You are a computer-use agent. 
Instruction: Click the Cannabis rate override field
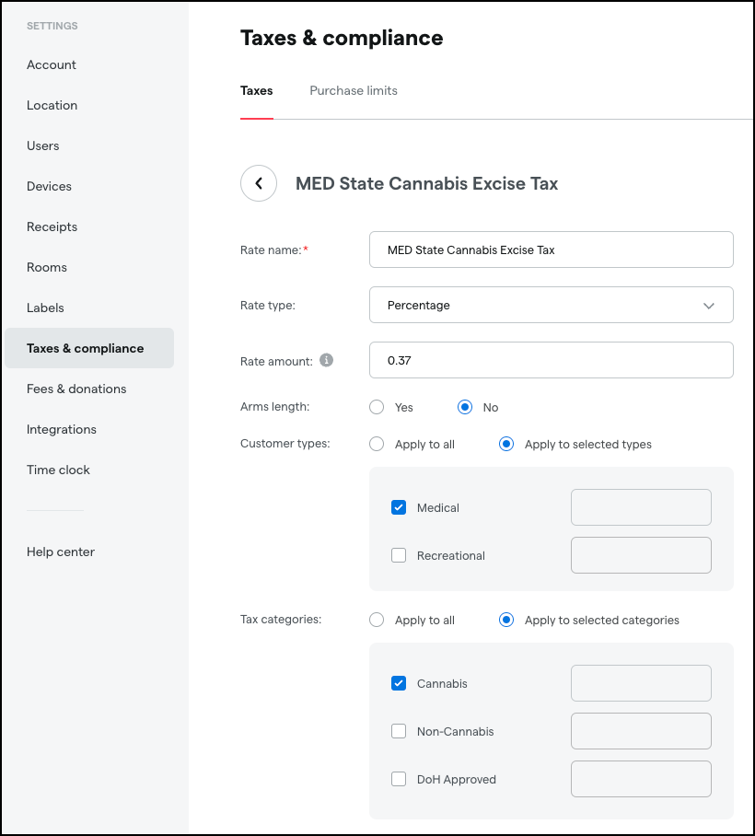pos(641,683)
